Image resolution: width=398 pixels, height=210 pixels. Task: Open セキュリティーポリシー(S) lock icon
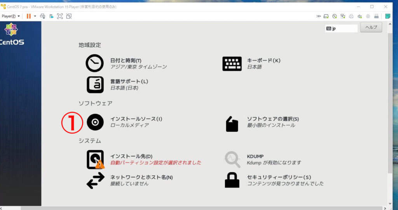click(232, 180)
